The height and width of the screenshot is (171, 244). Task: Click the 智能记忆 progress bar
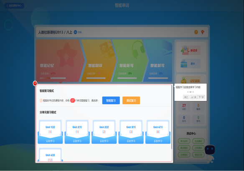[x=53, y=78]
